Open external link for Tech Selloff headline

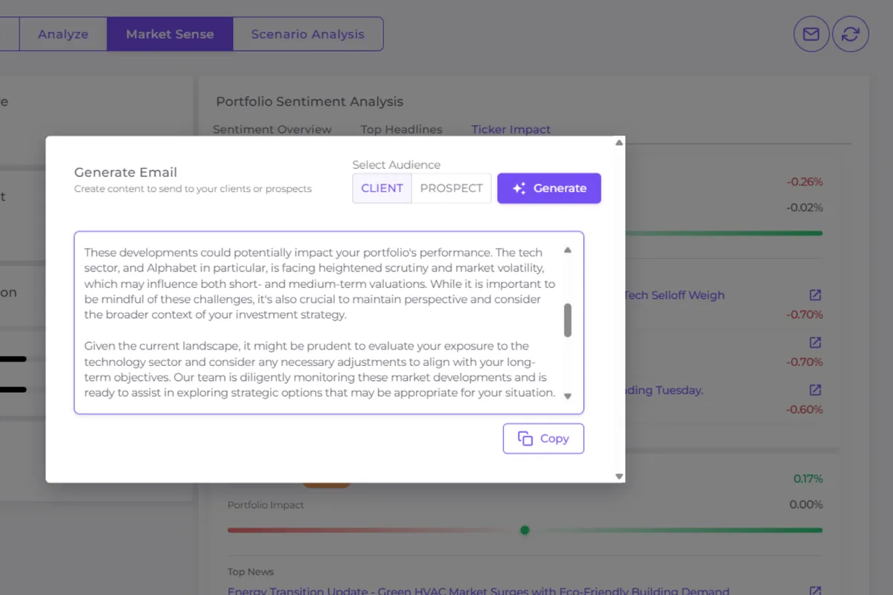[x=815, y=295]
